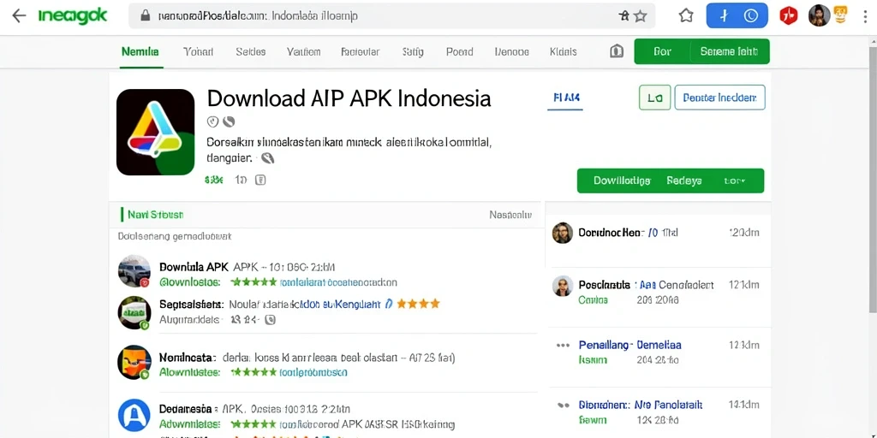Click the blue Dedanesia app icon
This screenshot has width=877, height=438.
(x=134, y=417)
